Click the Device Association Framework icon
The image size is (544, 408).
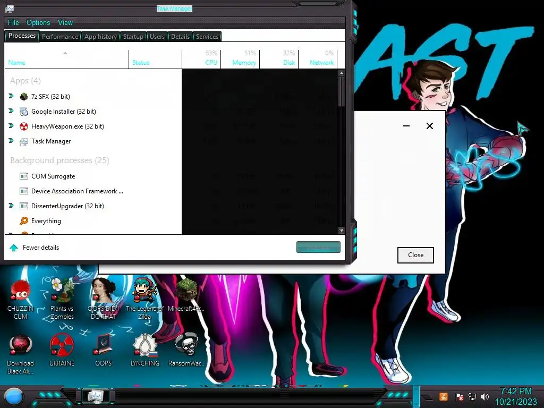coord(23,191)
